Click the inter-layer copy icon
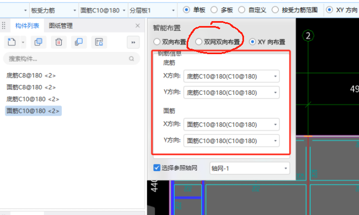The width and height of the screenshot is (359, 215). tap(79, 42)
